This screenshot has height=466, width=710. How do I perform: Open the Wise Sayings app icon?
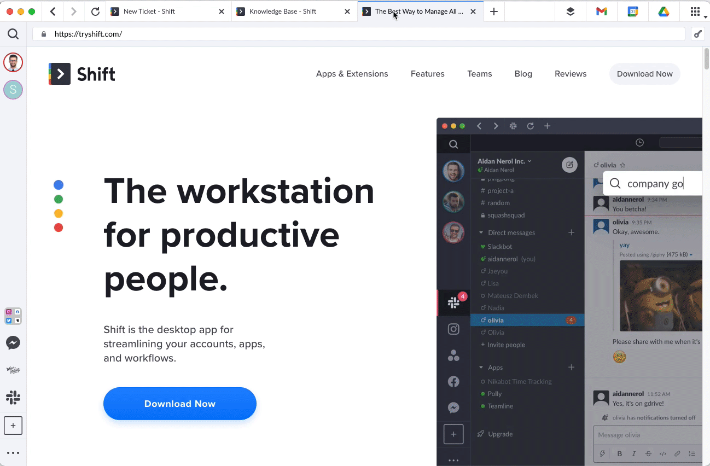click(x=13, y=370)
